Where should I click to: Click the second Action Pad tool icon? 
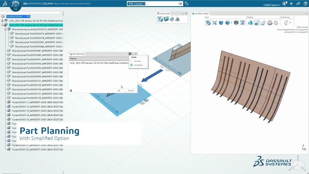[x=166, y=19]
